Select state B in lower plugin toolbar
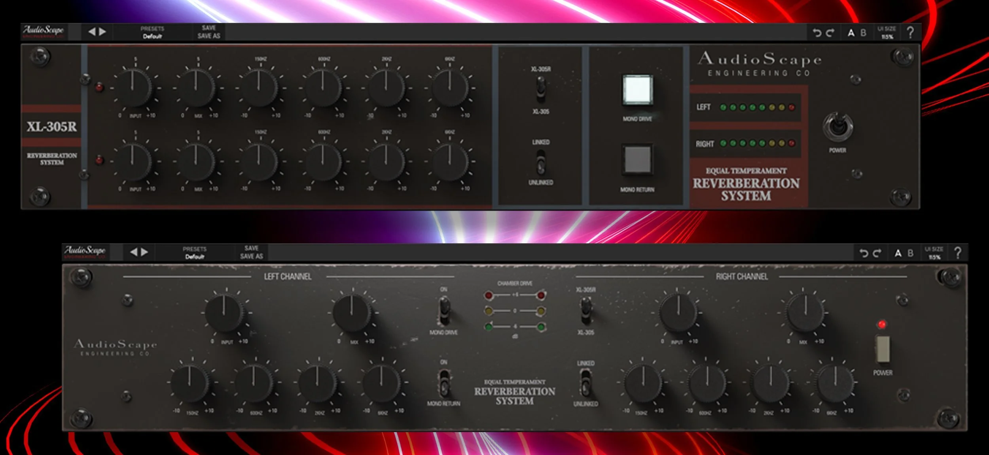 910,253
